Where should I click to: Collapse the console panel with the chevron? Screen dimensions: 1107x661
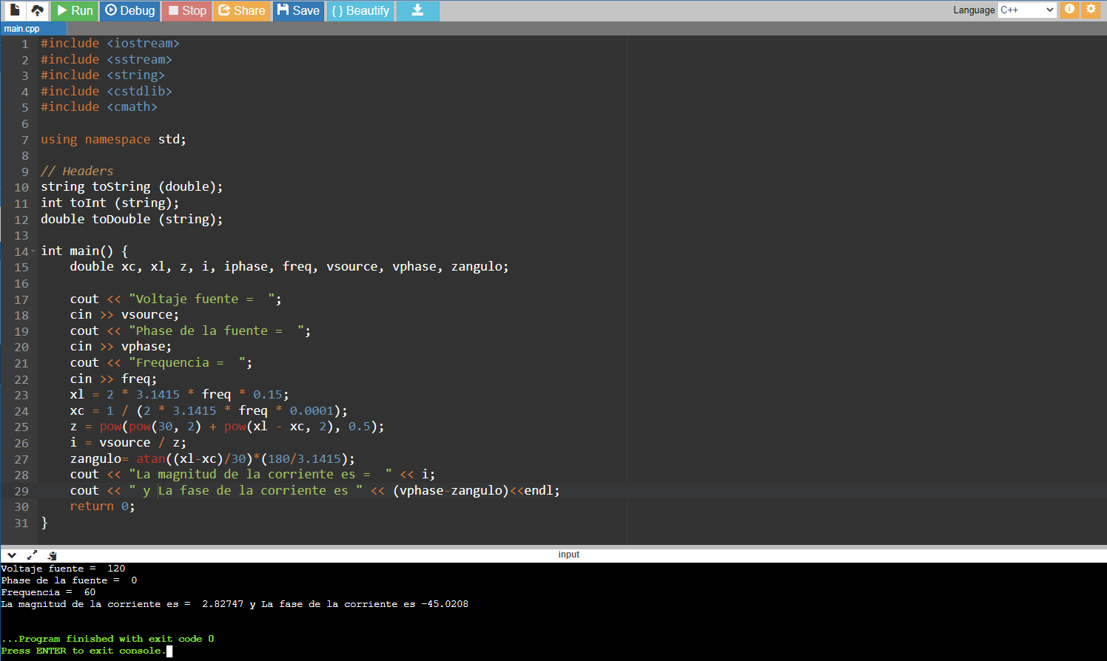pos(11,555)
